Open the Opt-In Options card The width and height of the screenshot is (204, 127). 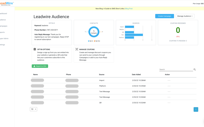coord(52,55)
